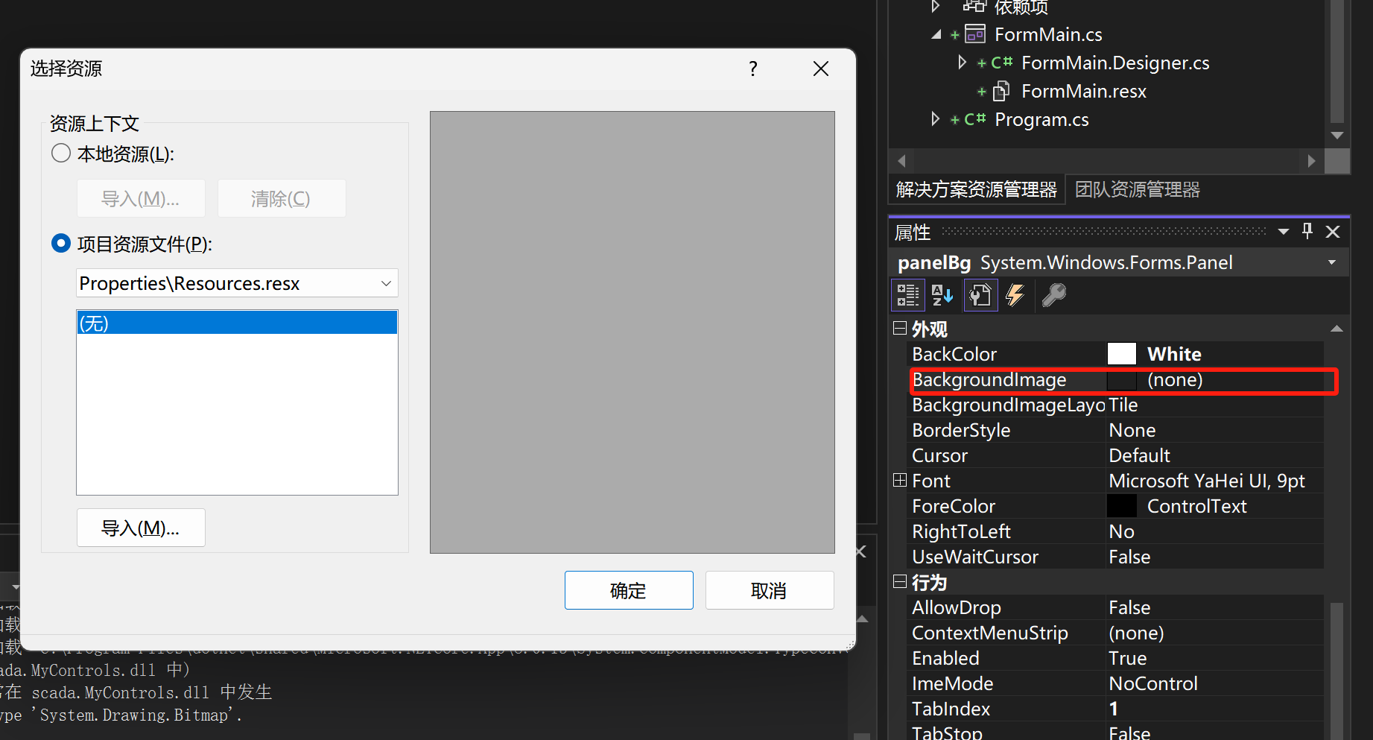Viewport: 1373px width, 740px height.
Task: Close the 选择资源 dialog
Action: click(x=821, y=69)
